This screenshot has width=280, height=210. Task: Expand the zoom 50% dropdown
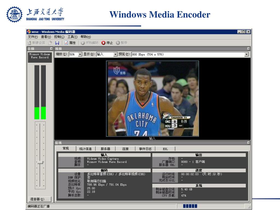(80, 54)
